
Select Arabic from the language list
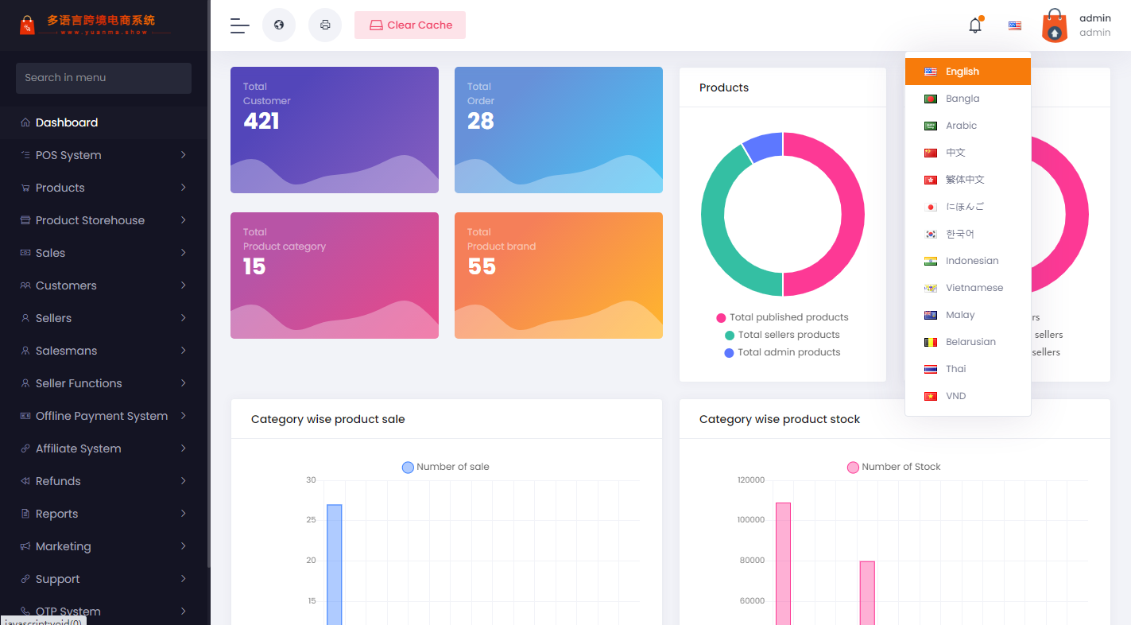[x=961, y=126]
